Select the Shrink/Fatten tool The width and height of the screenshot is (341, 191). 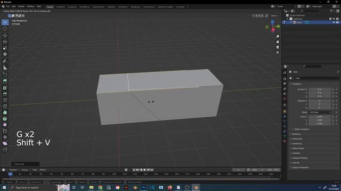pos(5,137)
